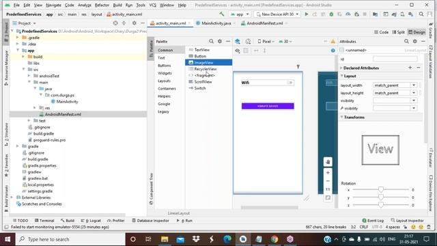
Task: Open Database Inspector tool window
Action: [x=150, y=220]
